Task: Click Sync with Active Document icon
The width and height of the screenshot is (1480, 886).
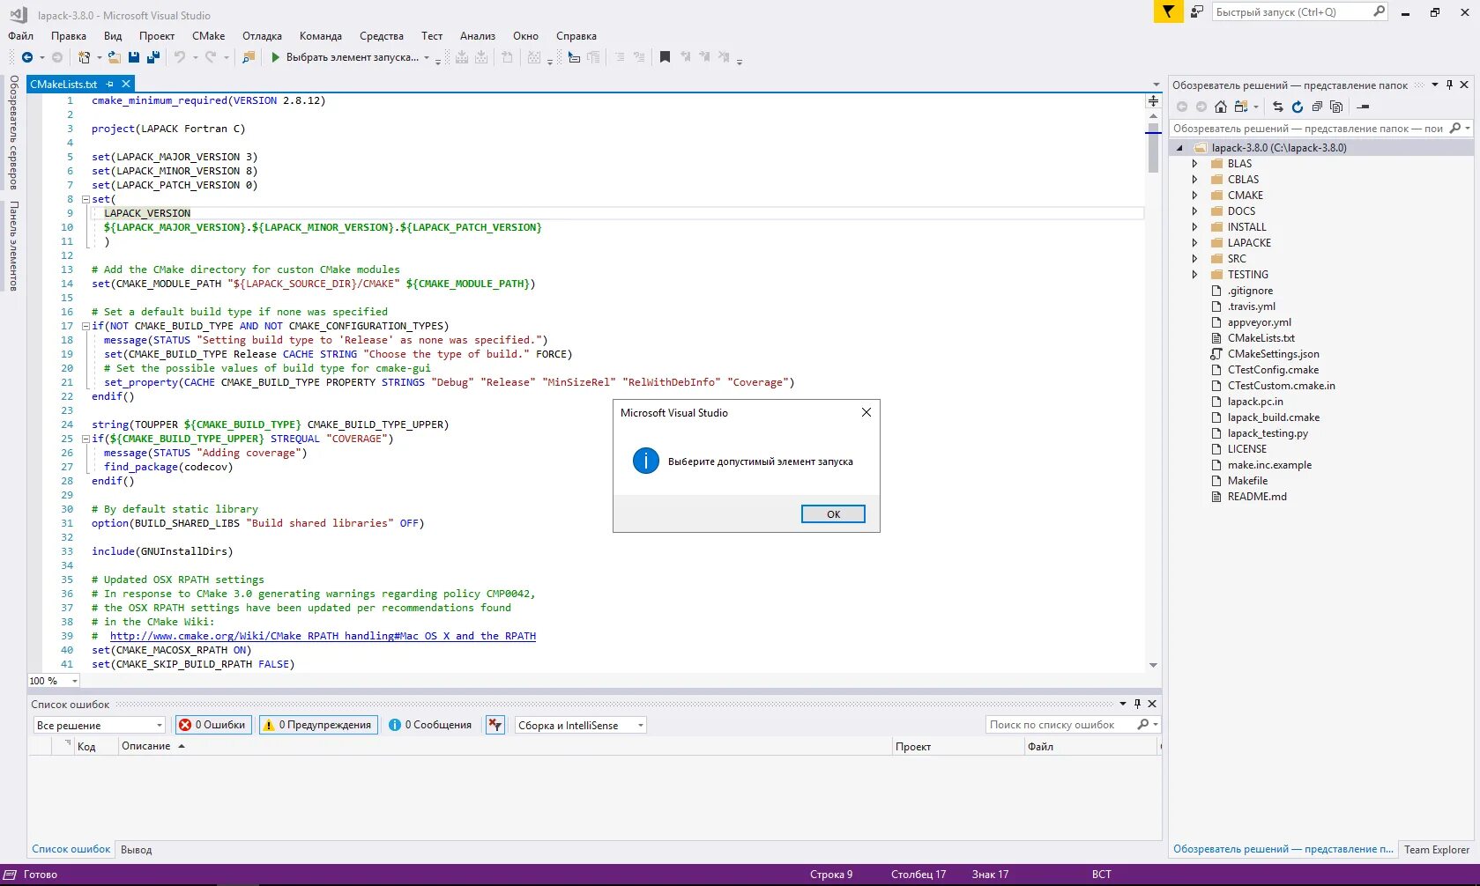Action: point(1278,107)
